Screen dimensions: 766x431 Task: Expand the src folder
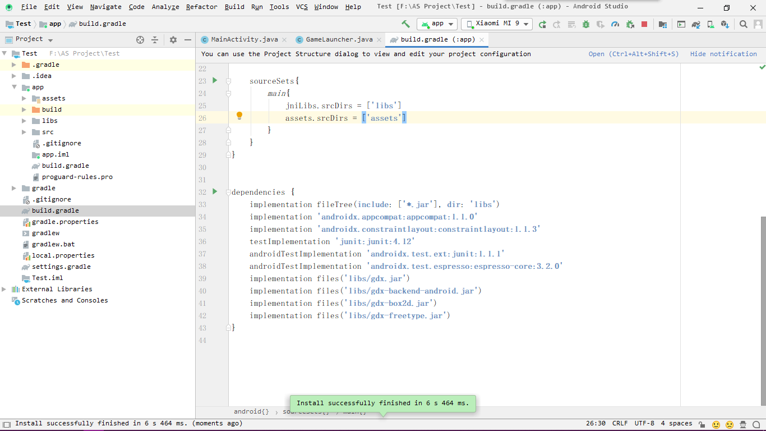24,132
